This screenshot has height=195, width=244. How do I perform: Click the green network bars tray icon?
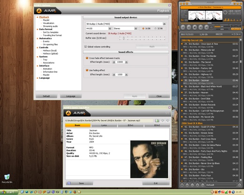tap(226, 192)
